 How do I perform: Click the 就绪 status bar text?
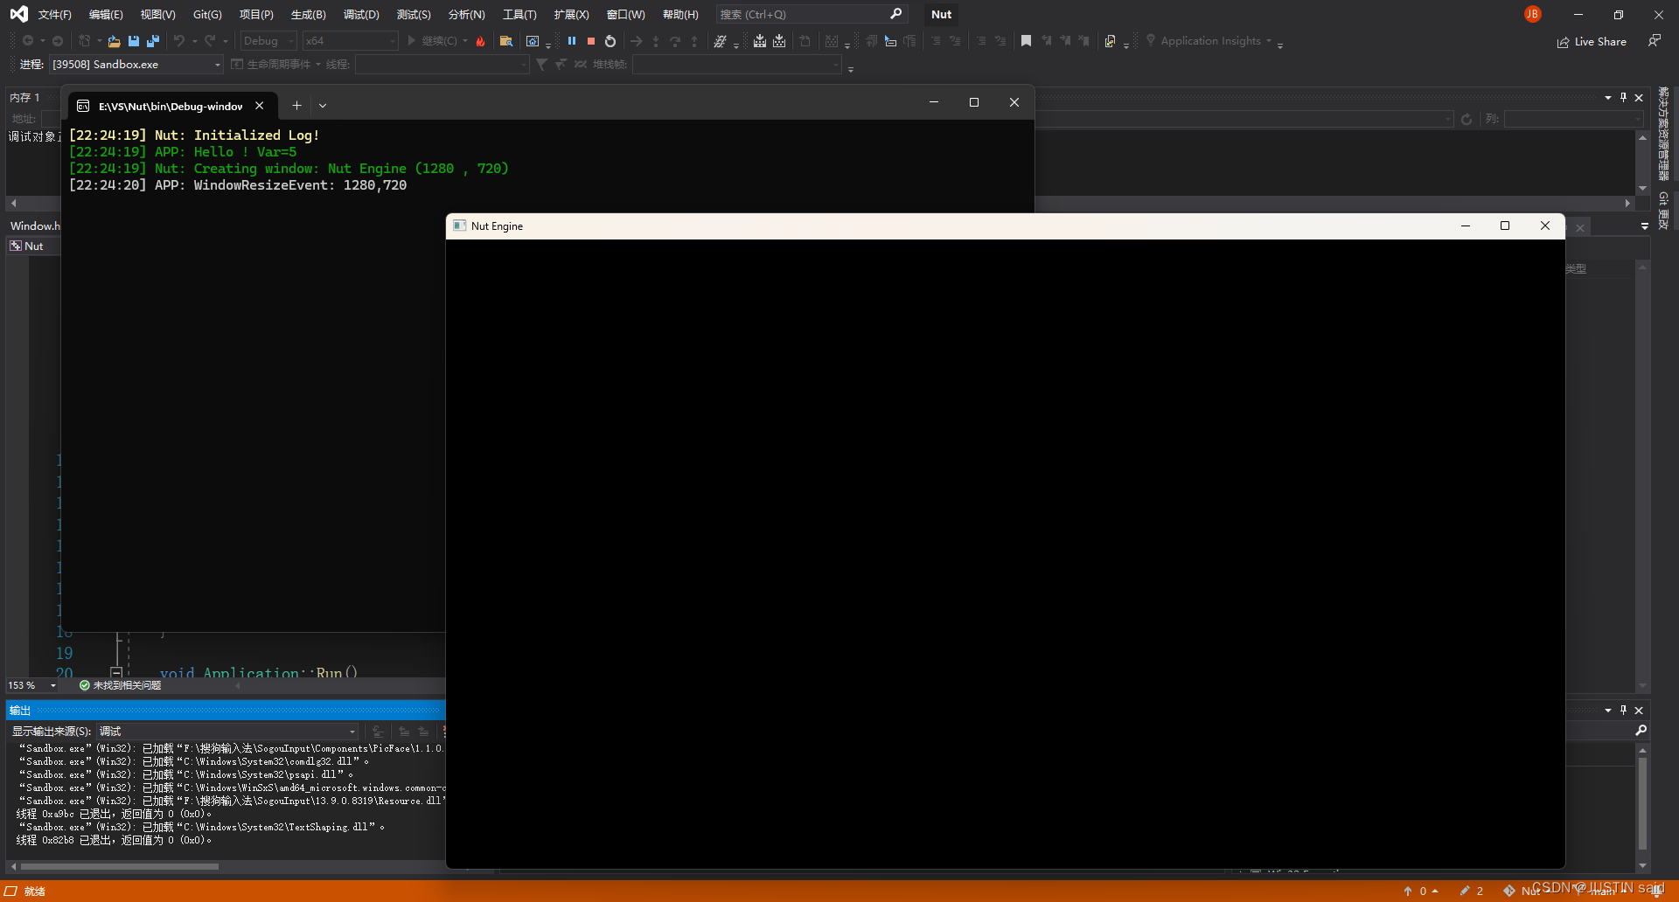tap(34, 891)
